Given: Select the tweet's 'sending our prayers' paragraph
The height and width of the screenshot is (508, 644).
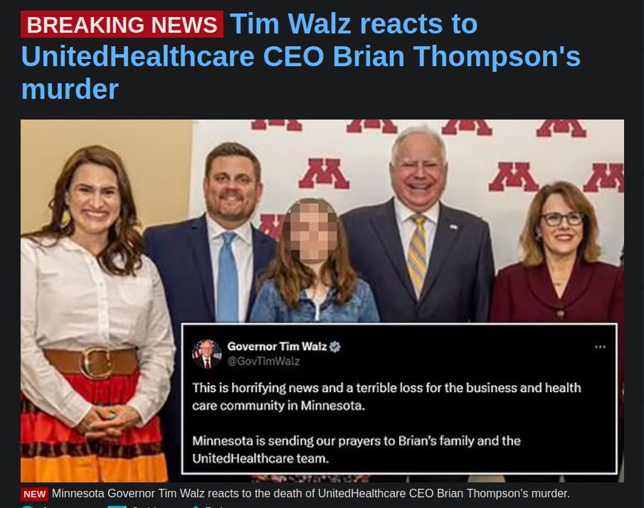Looking at the screenshot, I should click(x=357, y=450).
